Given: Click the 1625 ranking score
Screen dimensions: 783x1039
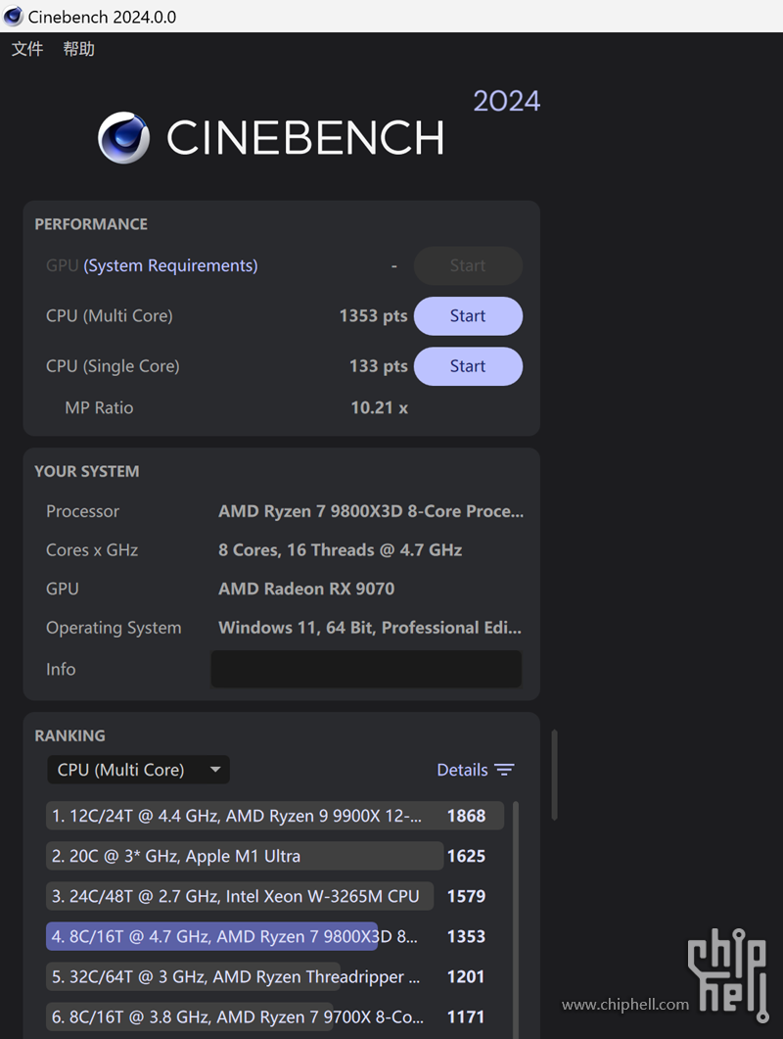Looking at the screenshot, I should point(466,856).
